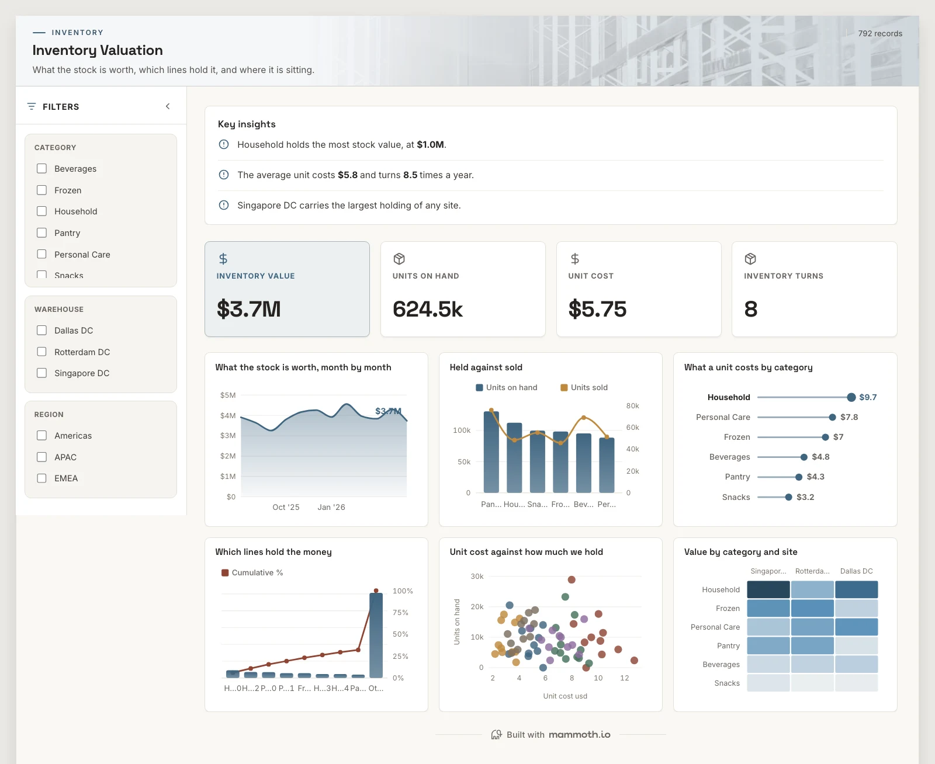Click the Personal Care Dallas DC heatmap cell
This screenshot has height=764, width=935.
(x=857, y=627)
